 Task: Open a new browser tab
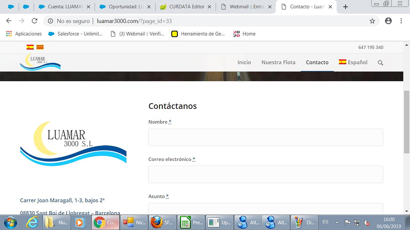tap(345, 7)
